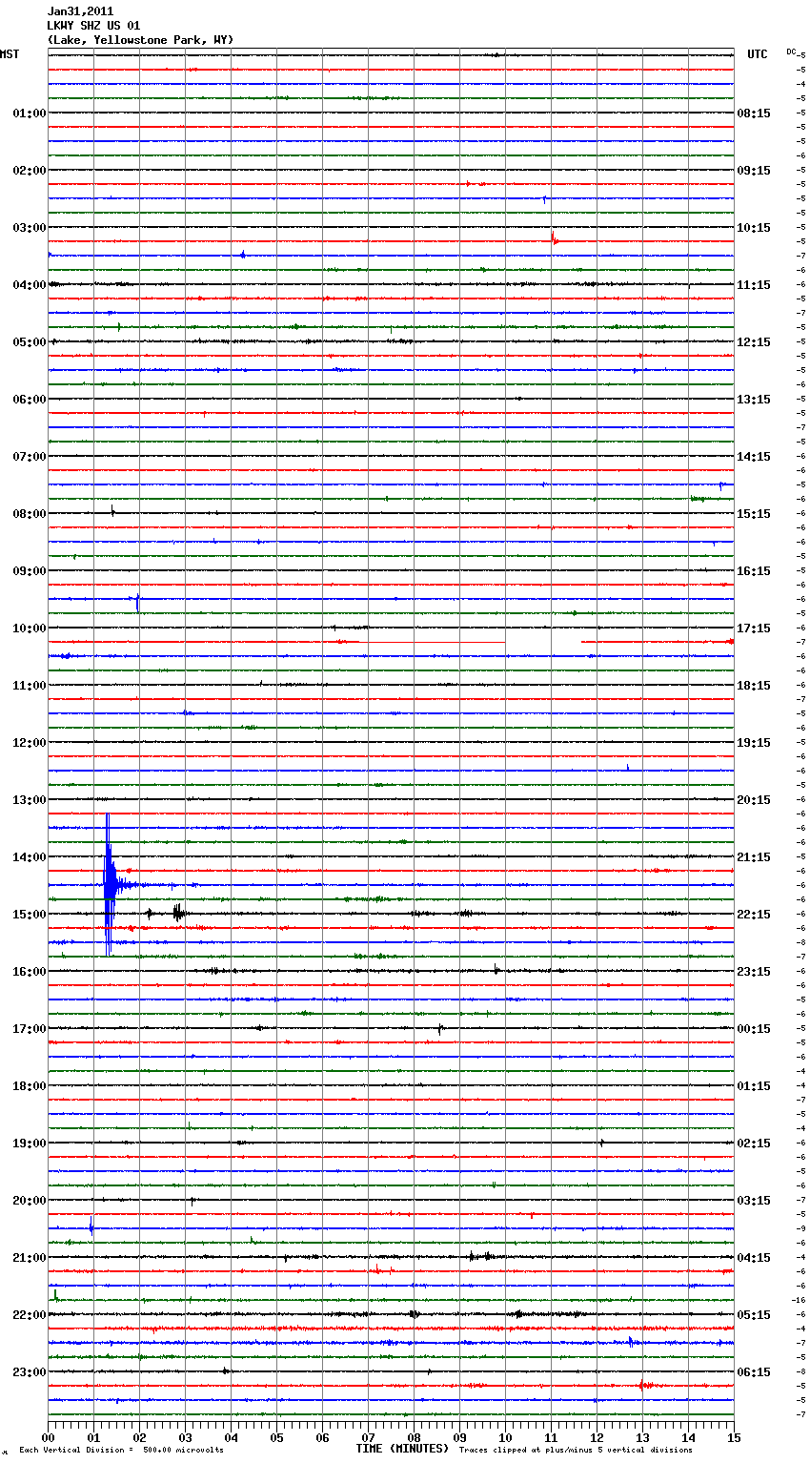Select the 19:00 MST row label

tap(30, 1144)
